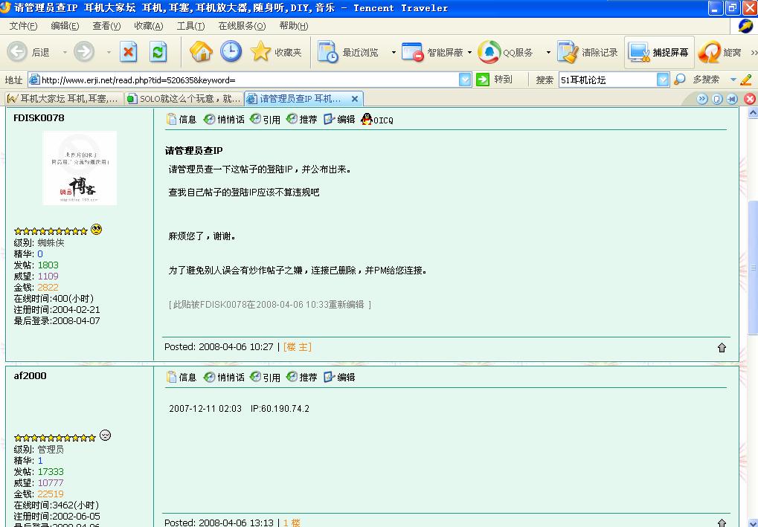Click the 51耳机论坛 search field
758x527 pixels.
[608, 80]
